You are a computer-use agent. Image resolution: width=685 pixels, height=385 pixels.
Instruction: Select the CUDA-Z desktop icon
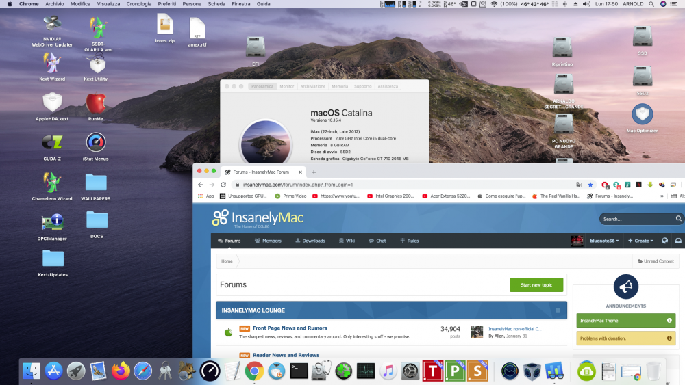(52, 142)
